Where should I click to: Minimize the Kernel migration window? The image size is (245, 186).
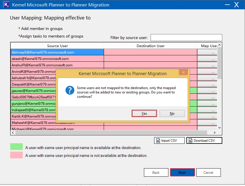(x=227, y=5)
